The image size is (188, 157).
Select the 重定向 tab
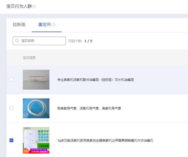(x=44, y=24)
